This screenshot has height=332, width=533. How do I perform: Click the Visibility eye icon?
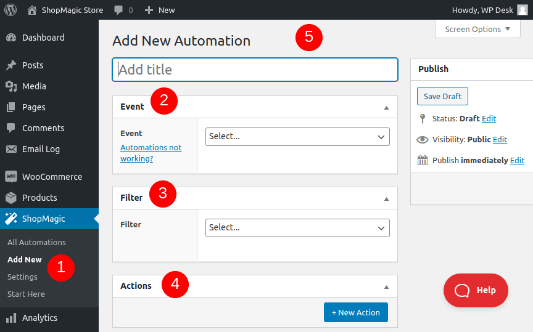tap(423, 140)
